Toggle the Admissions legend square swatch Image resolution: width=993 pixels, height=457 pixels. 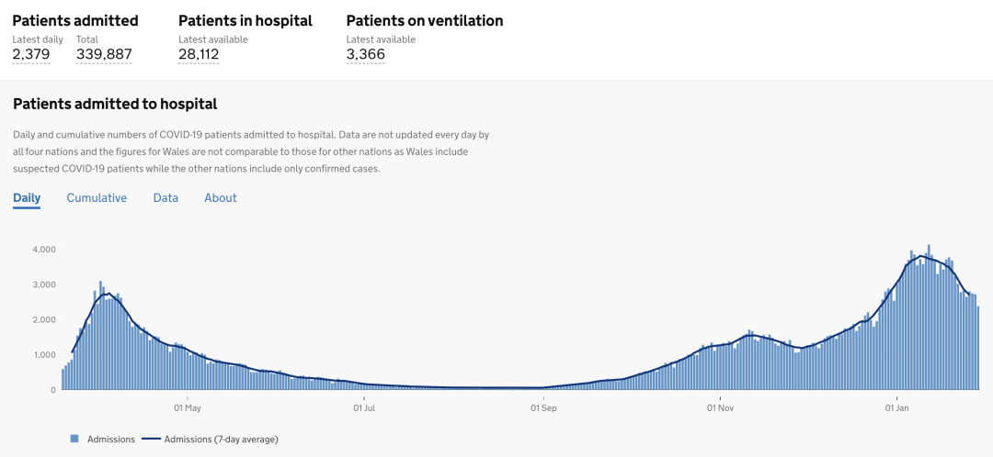click(x=74, y=439)
